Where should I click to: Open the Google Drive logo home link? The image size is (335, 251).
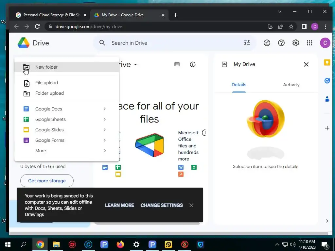click(33, 43)
